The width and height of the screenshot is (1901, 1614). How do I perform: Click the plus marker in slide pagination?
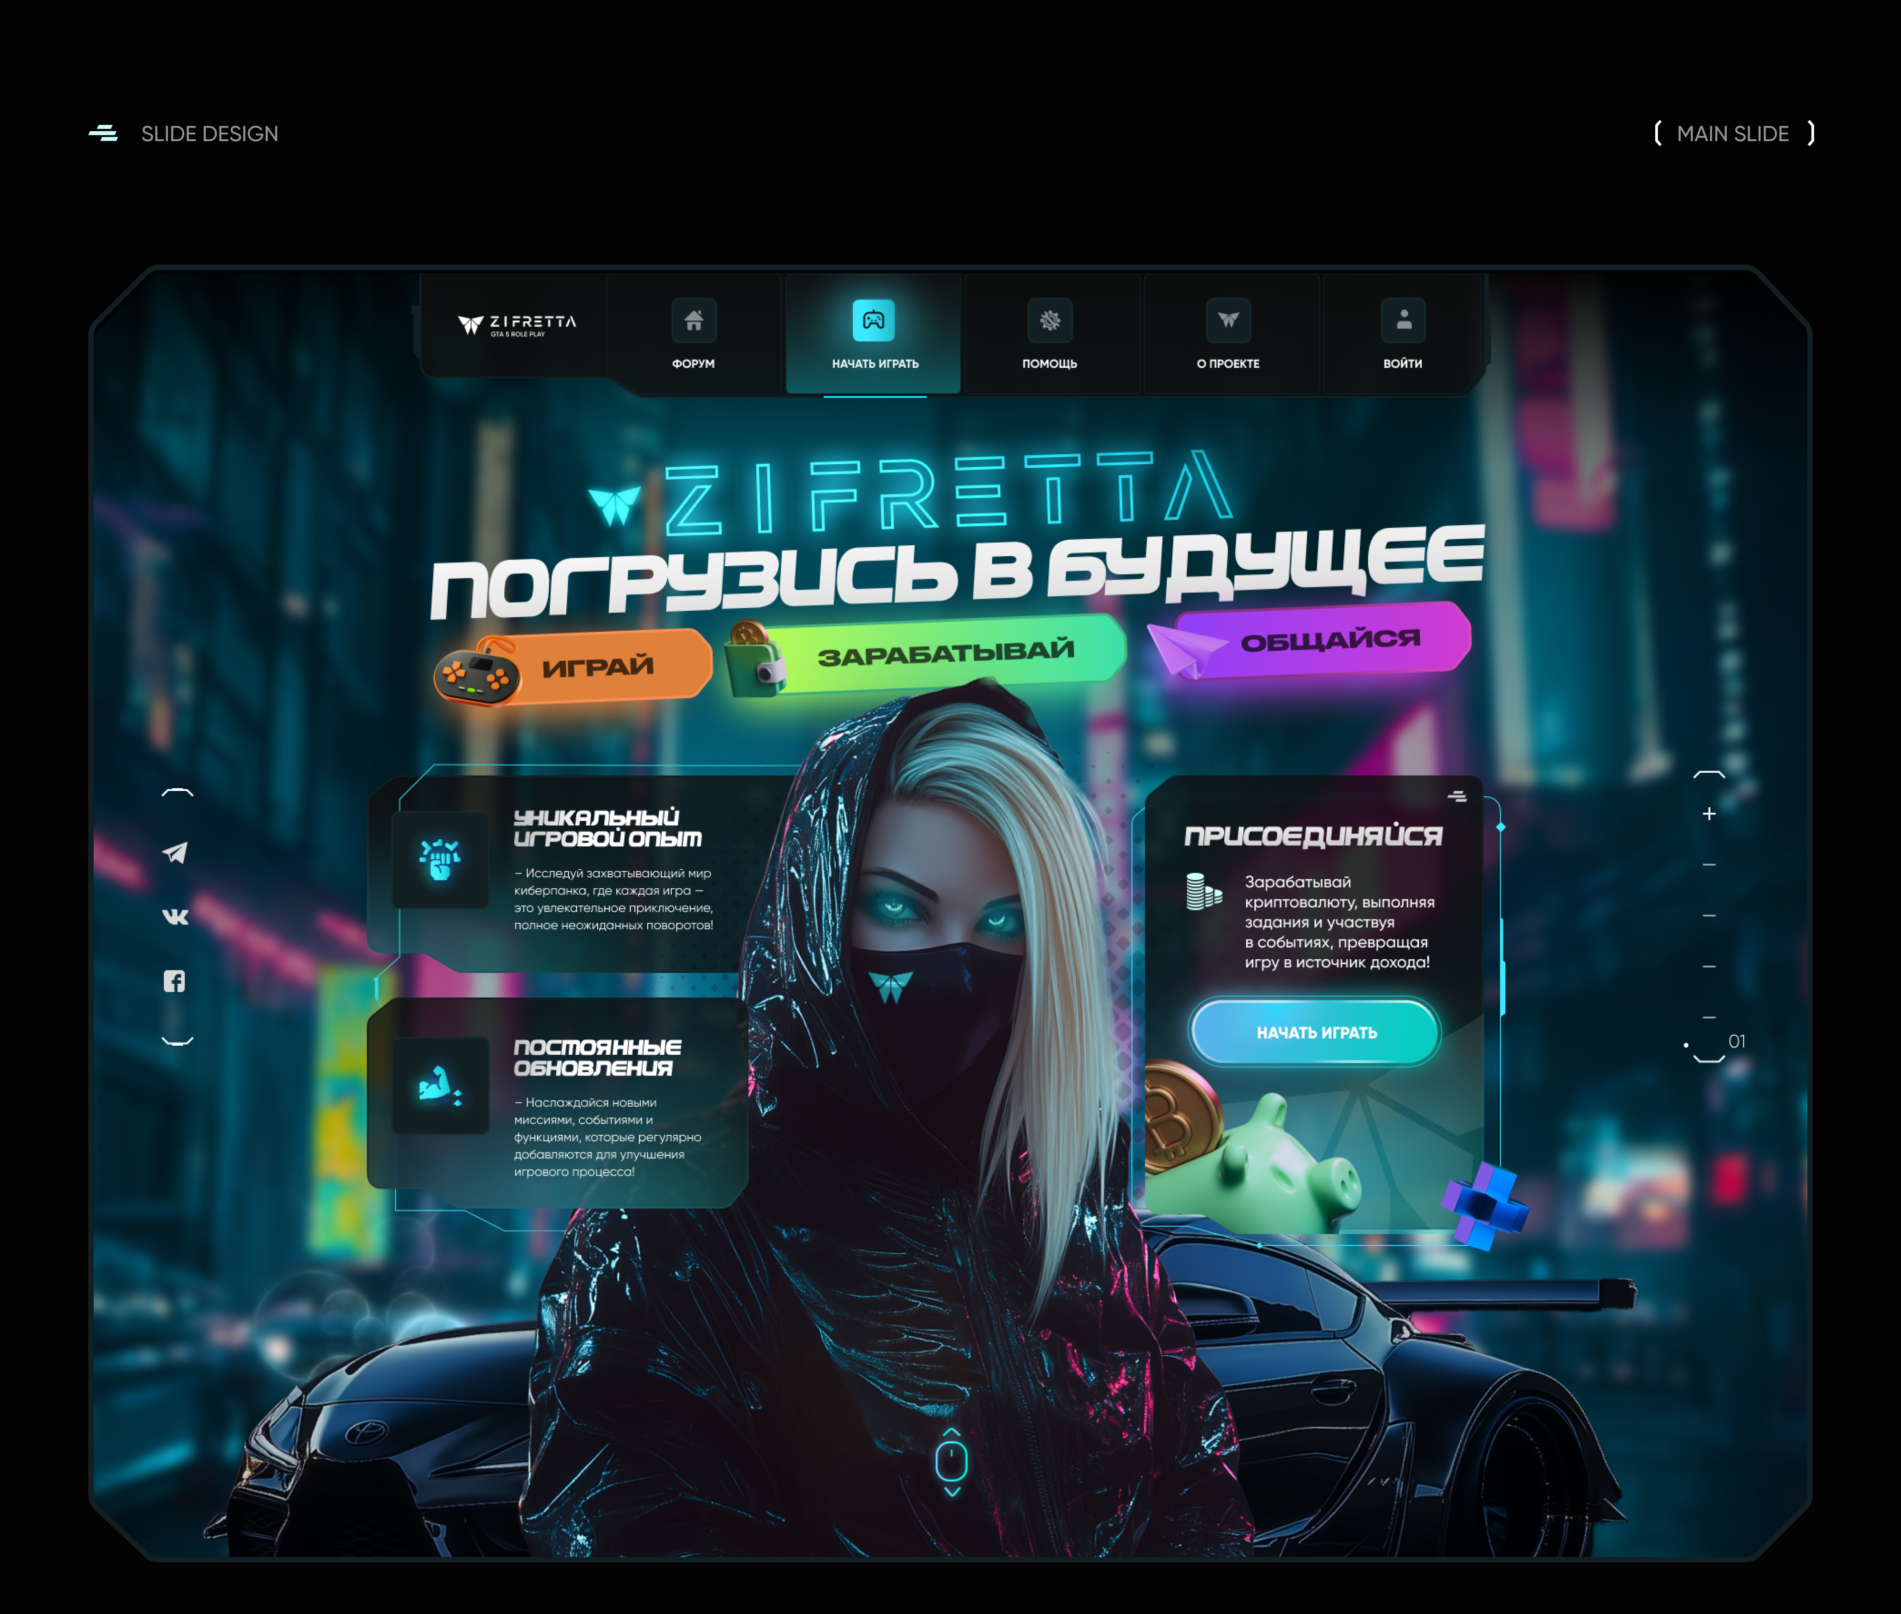coord(1709,814)
